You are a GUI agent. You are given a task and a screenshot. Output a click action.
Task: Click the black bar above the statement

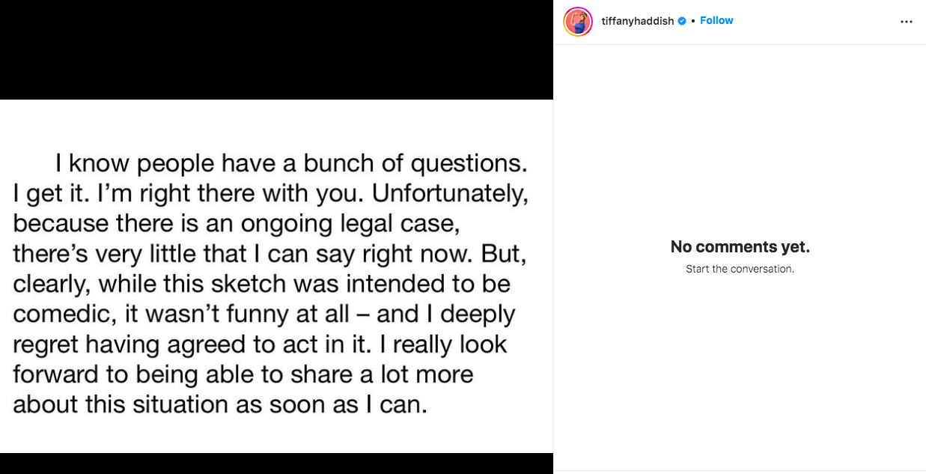pyautogui.click(x=276, y=49)
